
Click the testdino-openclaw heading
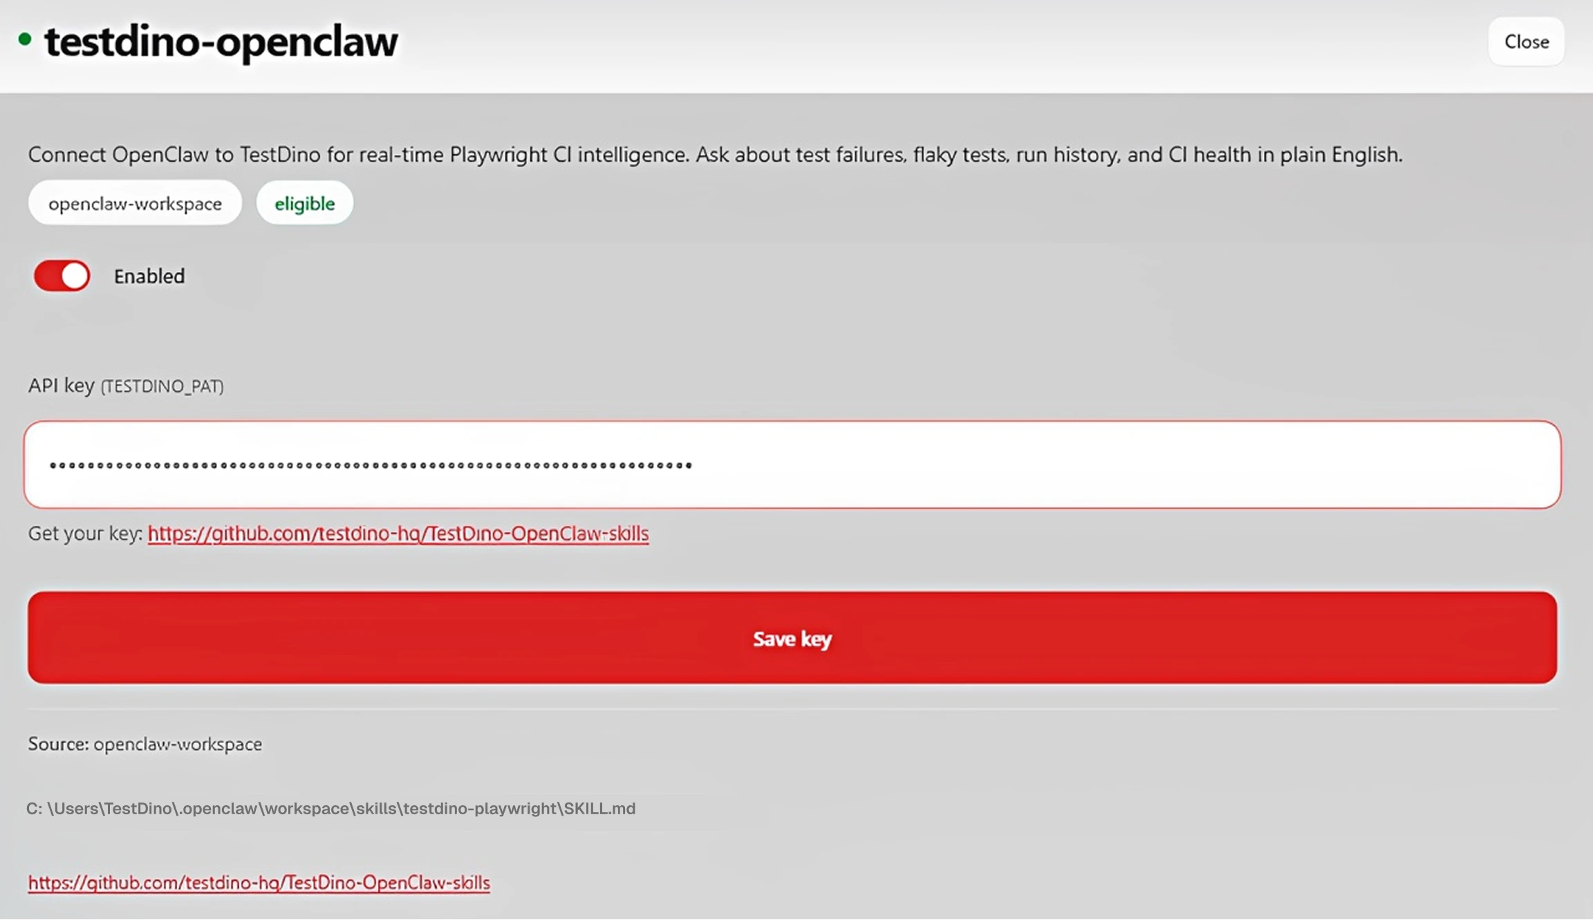point(221,41)
